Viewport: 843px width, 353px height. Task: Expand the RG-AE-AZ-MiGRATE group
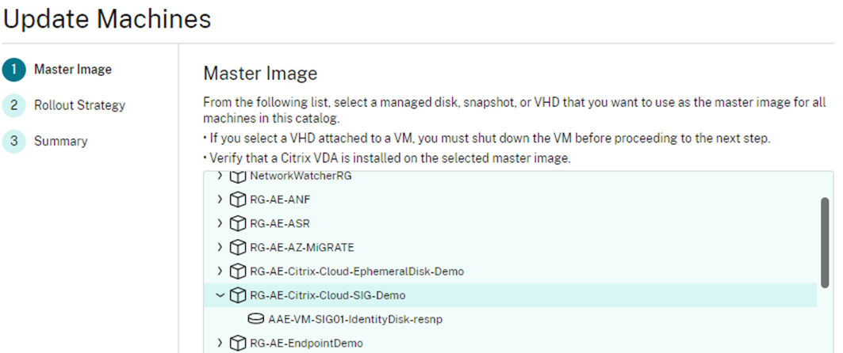pos(220,247)
